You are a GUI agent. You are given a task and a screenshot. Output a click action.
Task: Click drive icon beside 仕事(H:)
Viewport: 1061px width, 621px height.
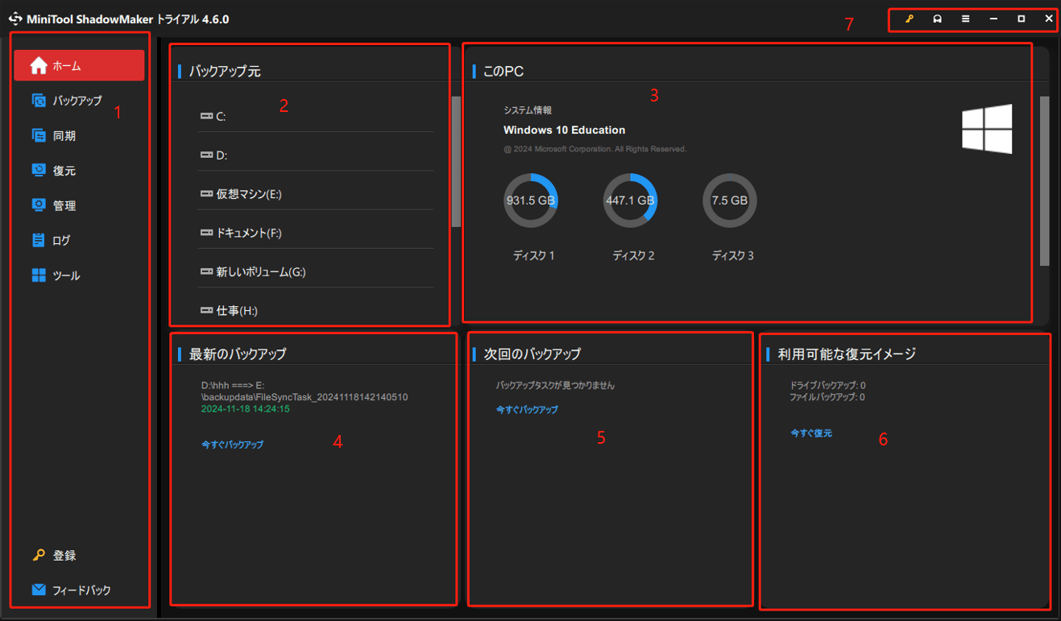[206, 311]
